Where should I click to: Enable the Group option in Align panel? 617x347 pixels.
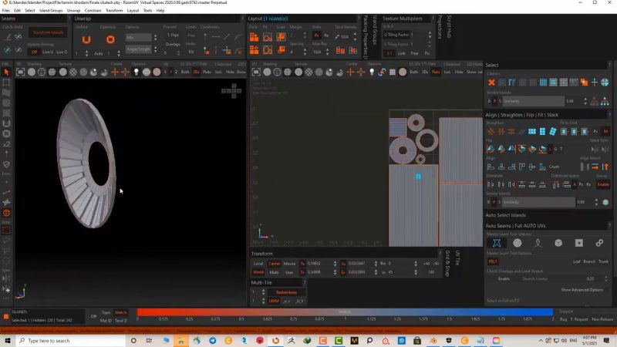pos(603,184)
